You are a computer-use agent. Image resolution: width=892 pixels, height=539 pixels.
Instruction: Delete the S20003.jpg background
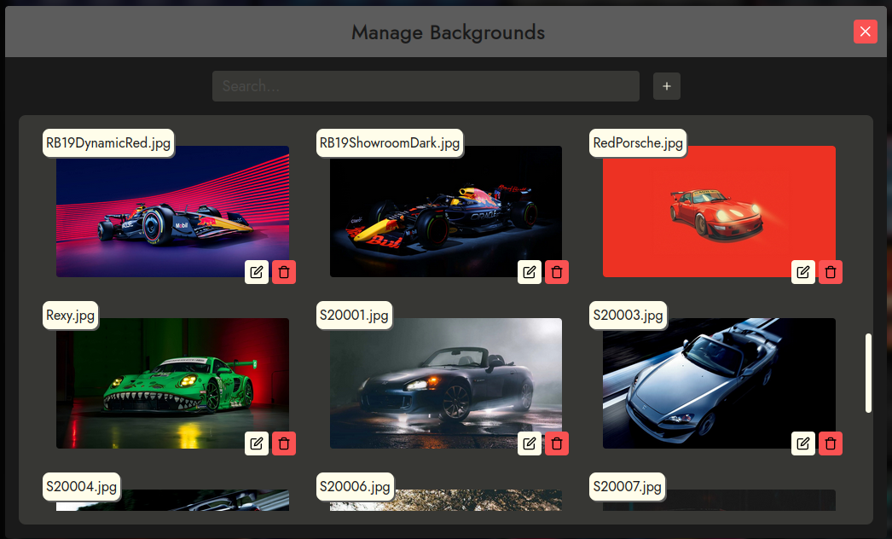(x=831, y=443)
